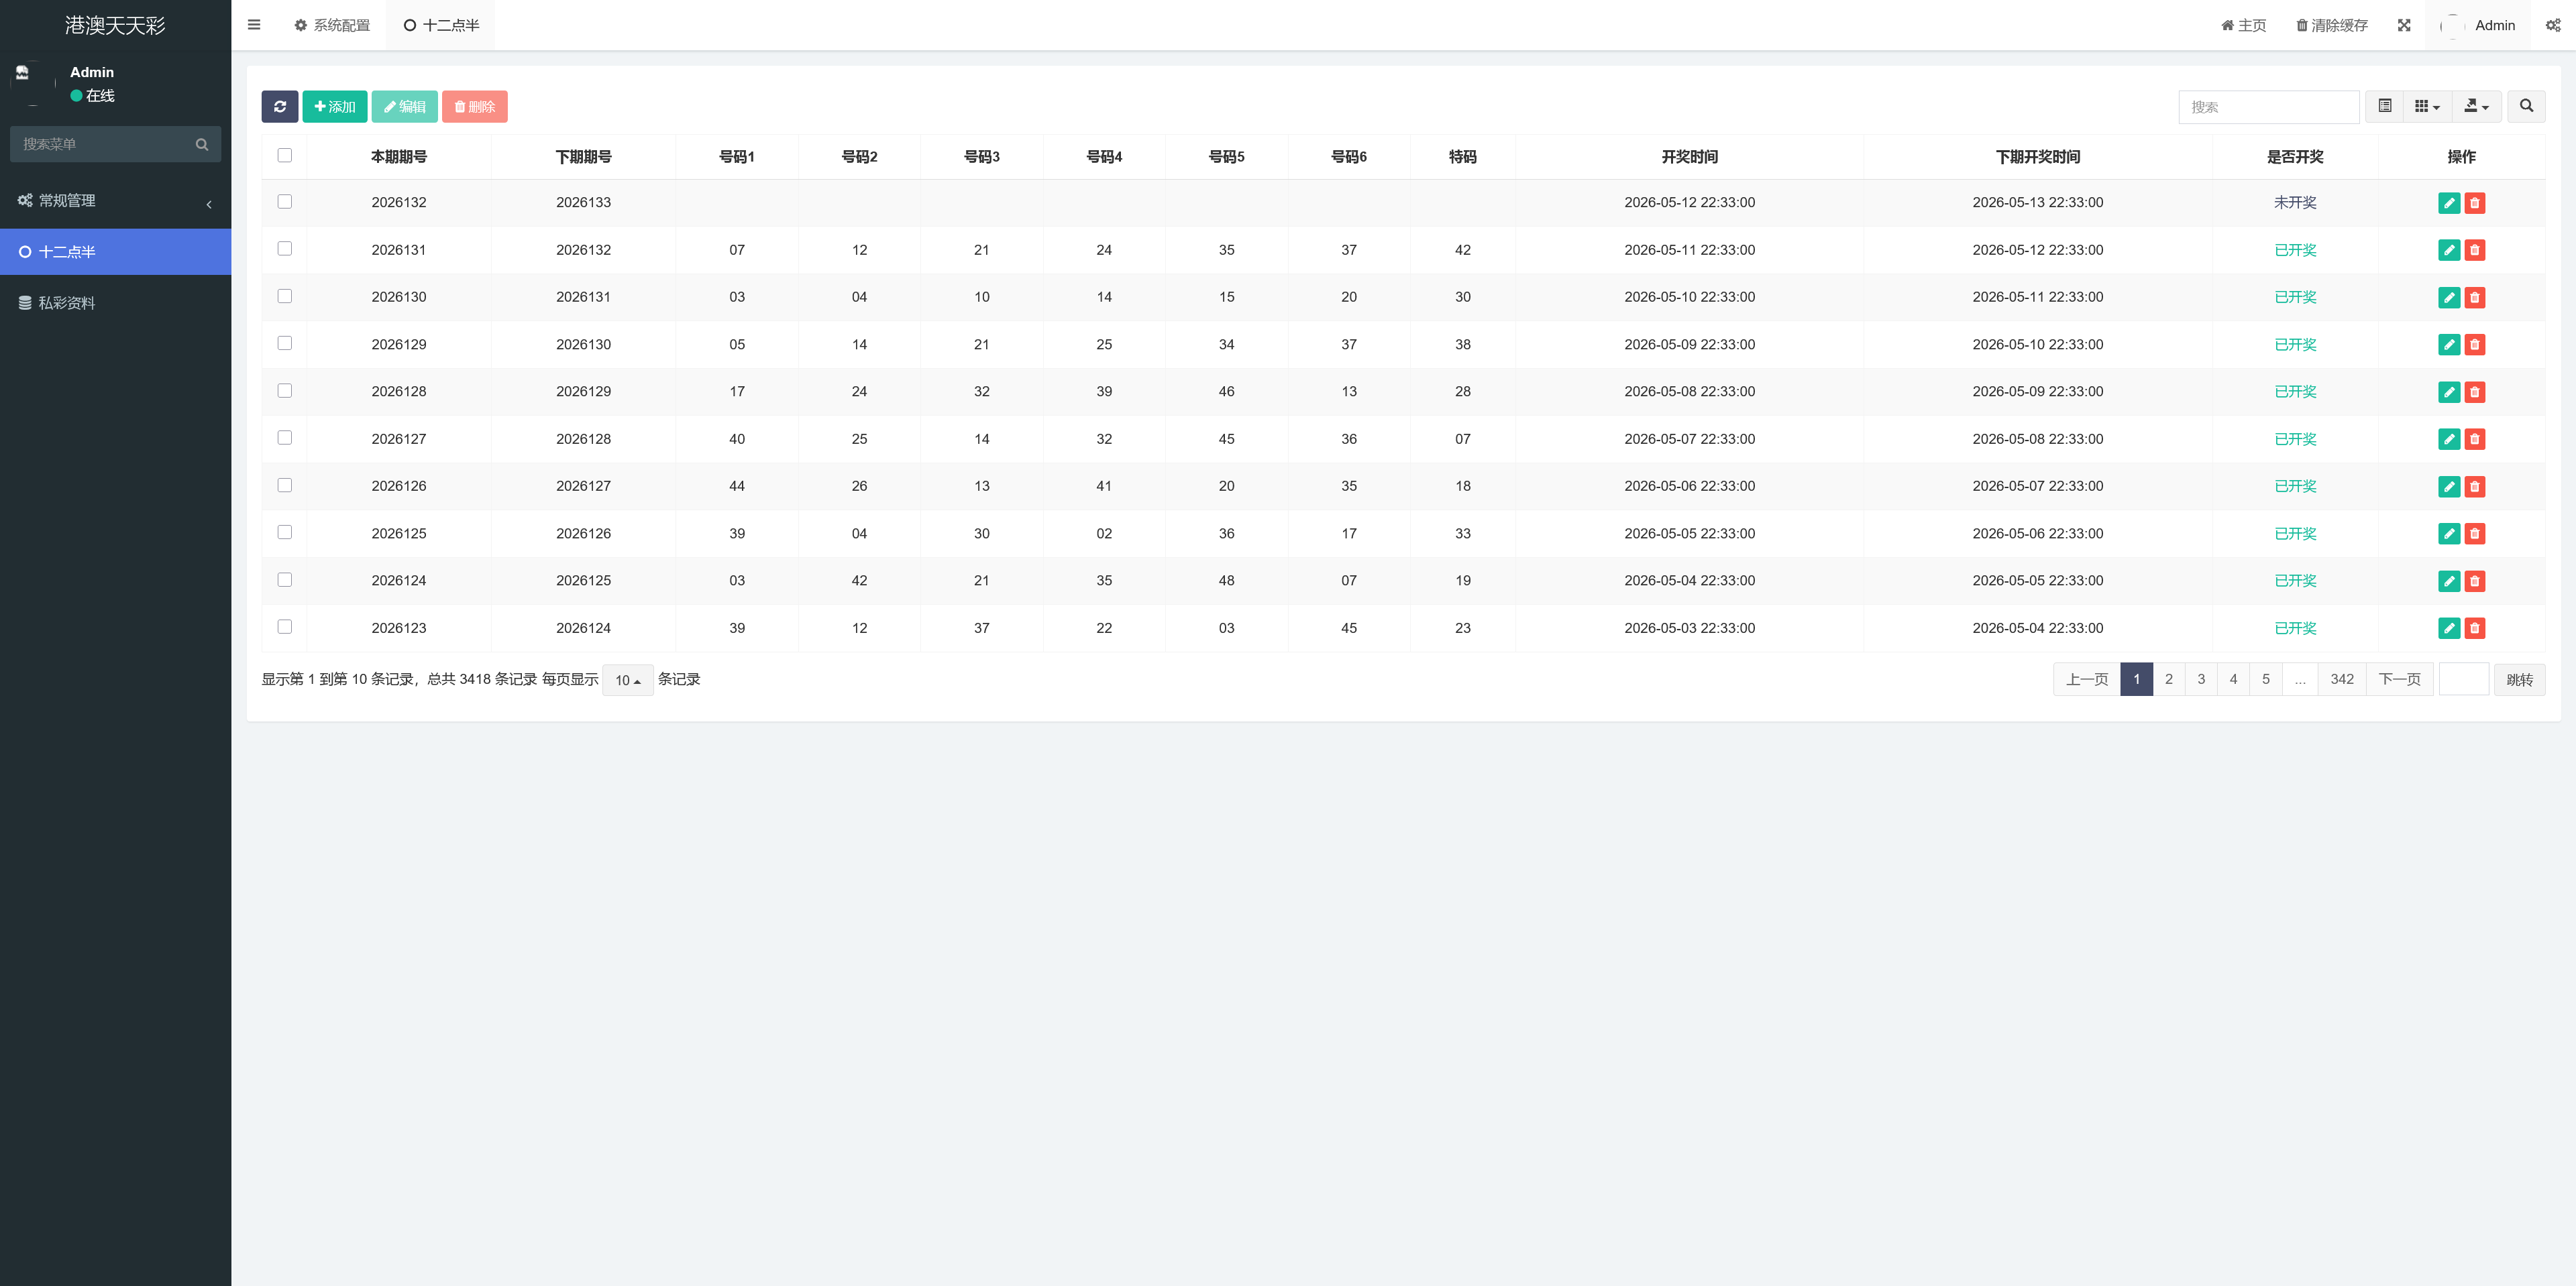Click the 港澳天天彩 site title
This screenshot has width=2576, height=1286.
[115, 25]
